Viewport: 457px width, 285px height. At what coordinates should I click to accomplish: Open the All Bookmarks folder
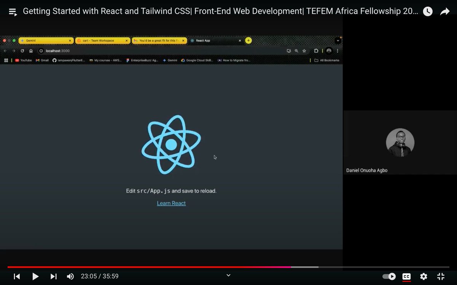click(x=327, y=60)
